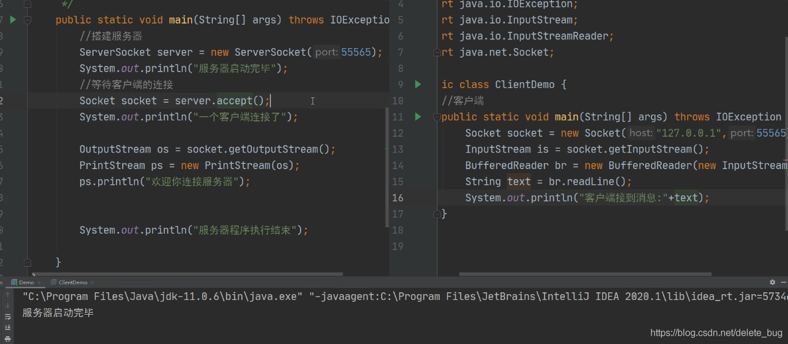The image size is (788, 344).
Task: Click port hint in ServerSocket constructor
Action: [326, 52]
